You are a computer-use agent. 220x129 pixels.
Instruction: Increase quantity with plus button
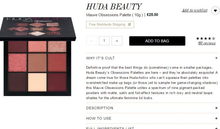pyautogui.click(x=117, y=41)
